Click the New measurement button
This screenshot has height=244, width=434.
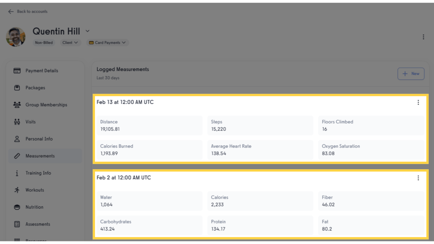(411, 73)
